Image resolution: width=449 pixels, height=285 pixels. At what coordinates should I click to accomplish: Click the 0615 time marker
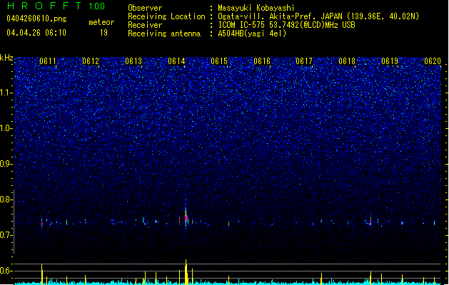[219, 61]
